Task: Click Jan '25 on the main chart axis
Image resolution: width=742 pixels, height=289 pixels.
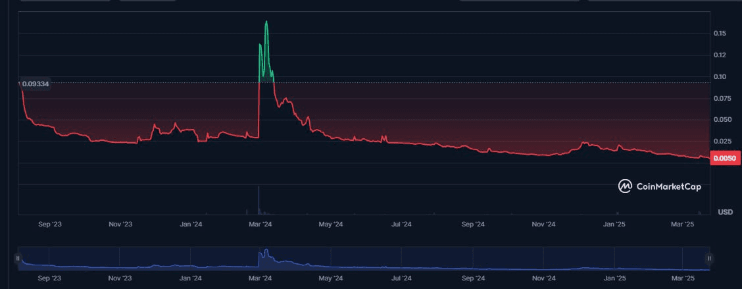Action: point(614,224)
